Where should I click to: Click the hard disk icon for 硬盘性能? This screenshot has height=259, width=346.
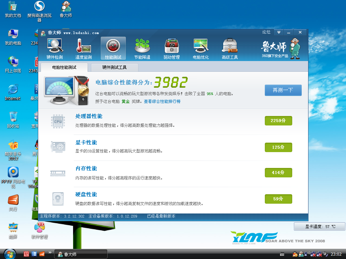point(58,199)
